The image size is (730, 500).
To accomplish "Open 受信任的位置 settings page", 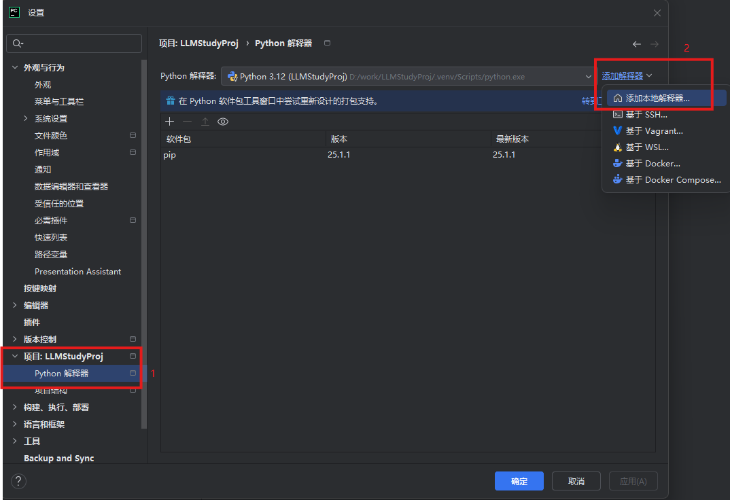I will point(59,203).
